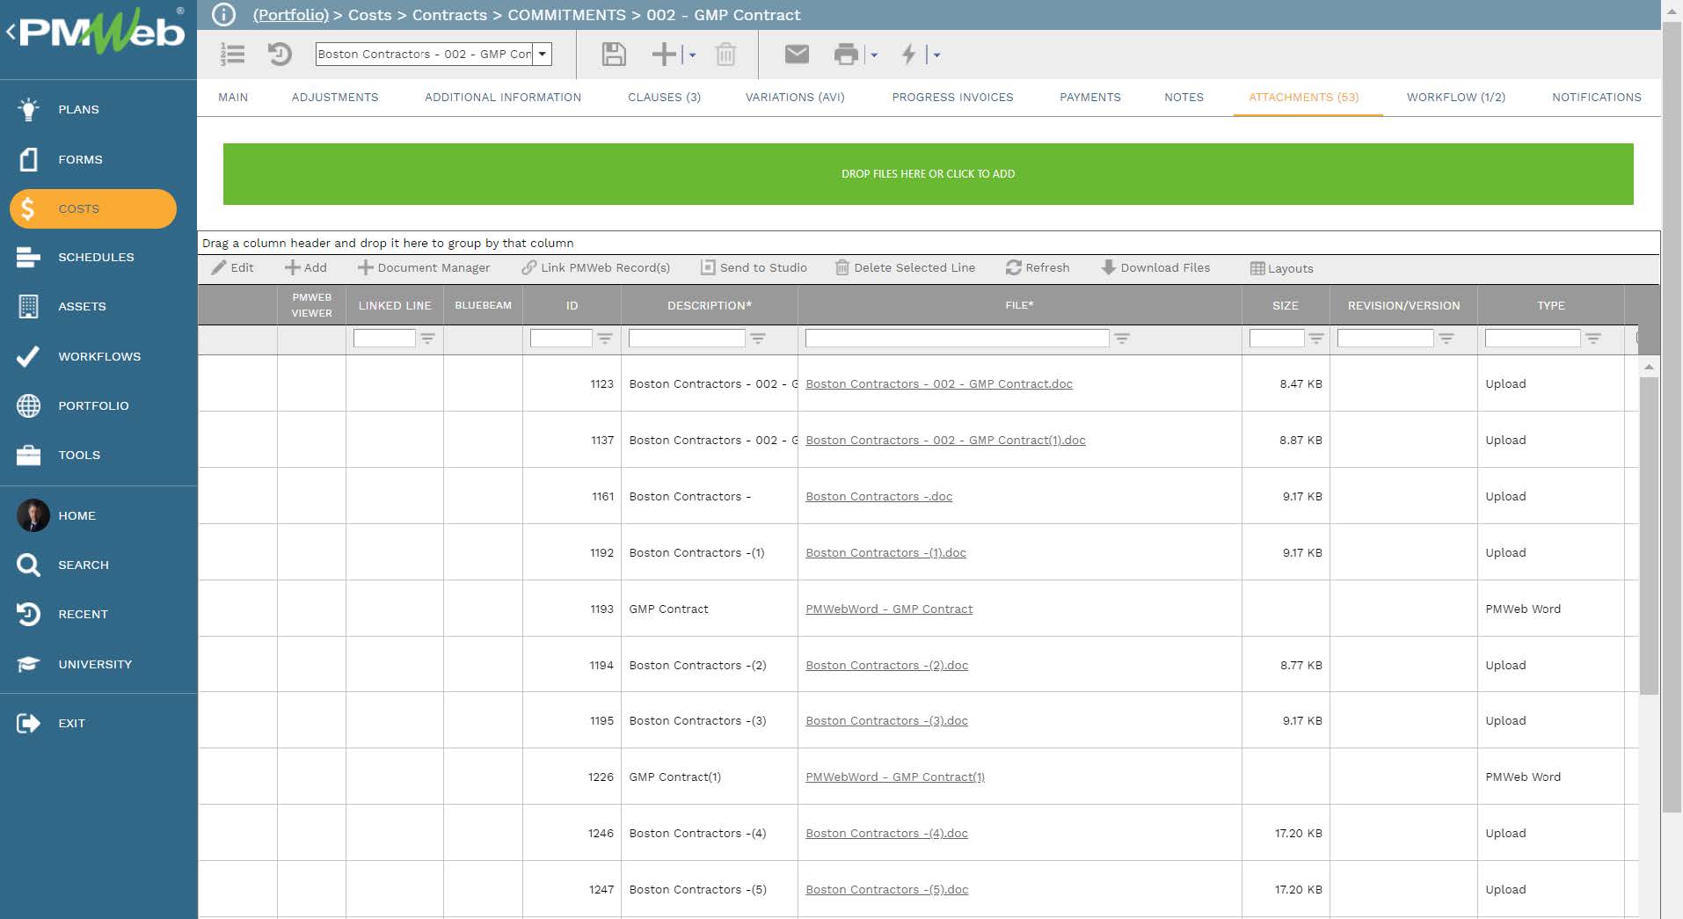Image resolution: width=1683 pixels, height=919 pixels.
Task: Click the Description column filter field
Action: pos(687,338)
